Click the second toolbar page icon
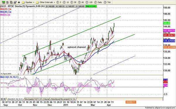The width and height of the screenshot is (176, 109). click(7, 2)
